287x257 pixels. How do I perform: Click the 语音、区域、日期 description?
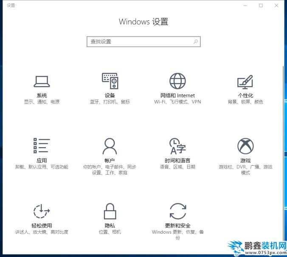177,167
